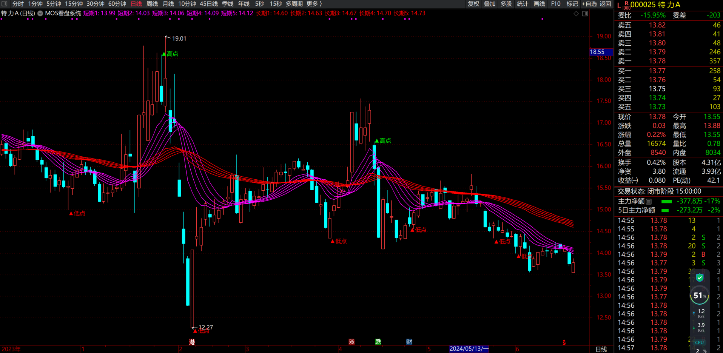Select the 周线 weekly chart tab

[152, 4]
